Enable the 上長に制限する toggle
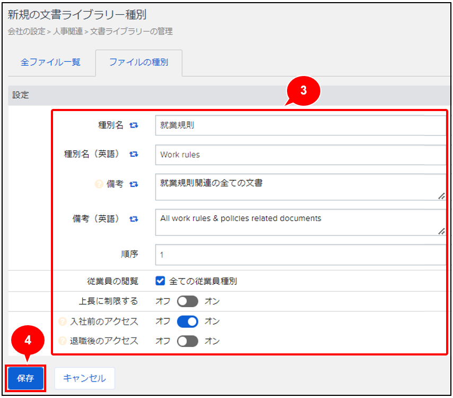This screenshot has height=398, width=453. point(187,302)
